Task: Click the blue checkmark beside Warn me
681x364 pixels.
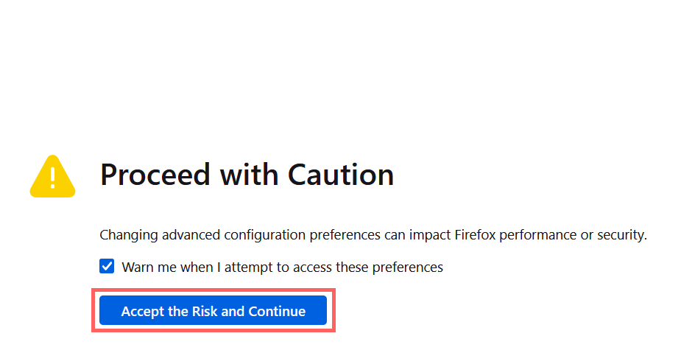Action: (x=107, y=267)
